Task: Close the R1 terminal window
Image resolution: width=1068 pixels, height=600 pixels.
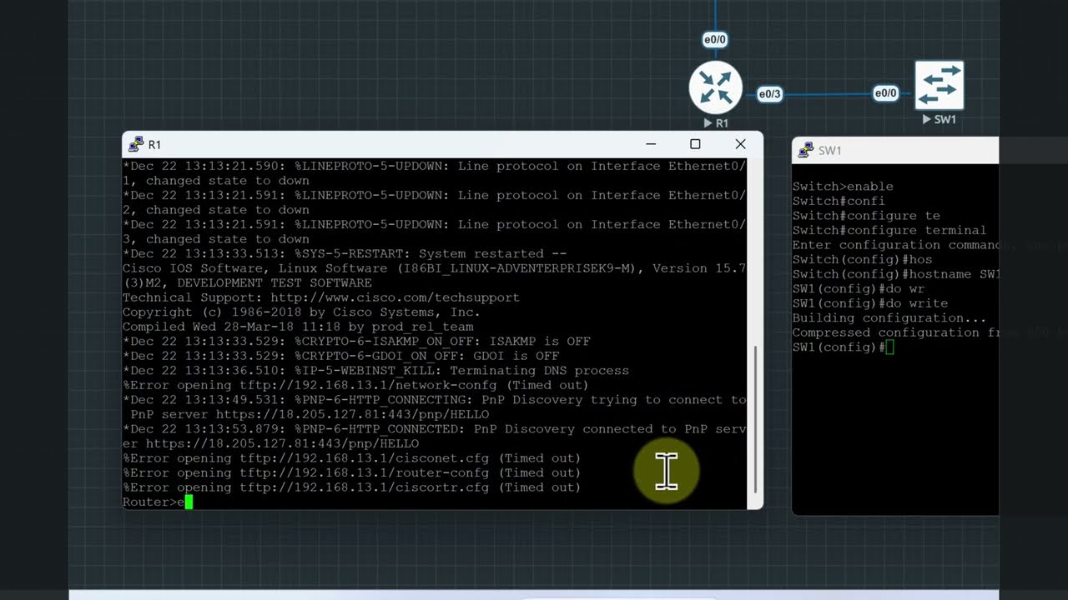Action: (740, 144)
